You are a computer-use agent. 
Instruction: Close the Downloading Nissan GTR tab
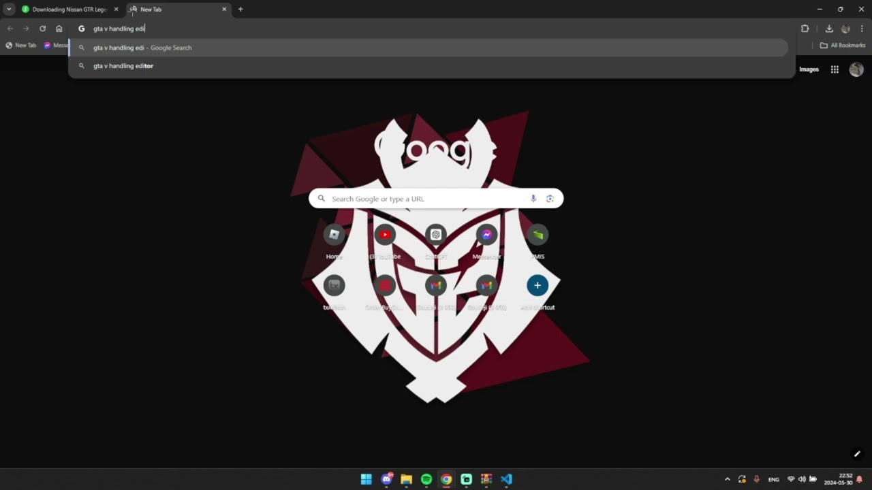tap(116, 10)
